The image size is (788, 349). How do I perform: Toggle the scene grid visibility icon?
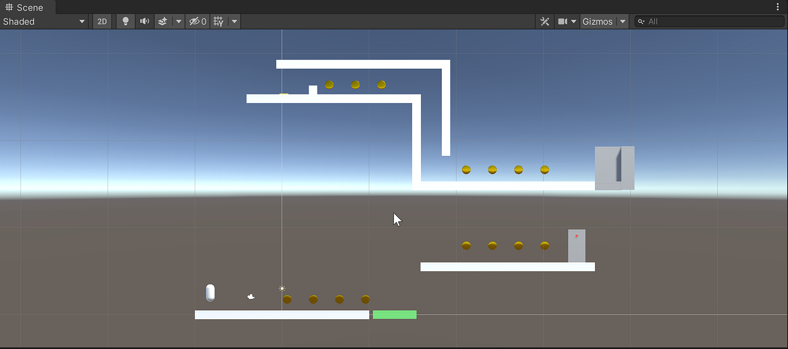[218, 21]
